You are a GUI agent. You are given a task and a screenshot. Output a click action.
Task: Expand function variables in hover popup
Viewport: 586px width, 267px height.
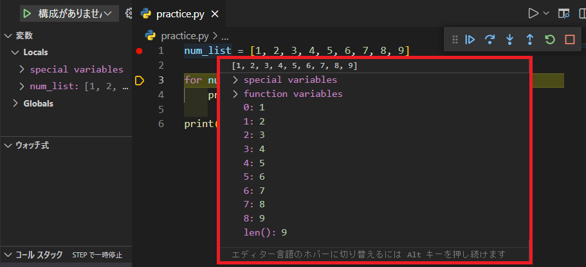tap(235, 94)
